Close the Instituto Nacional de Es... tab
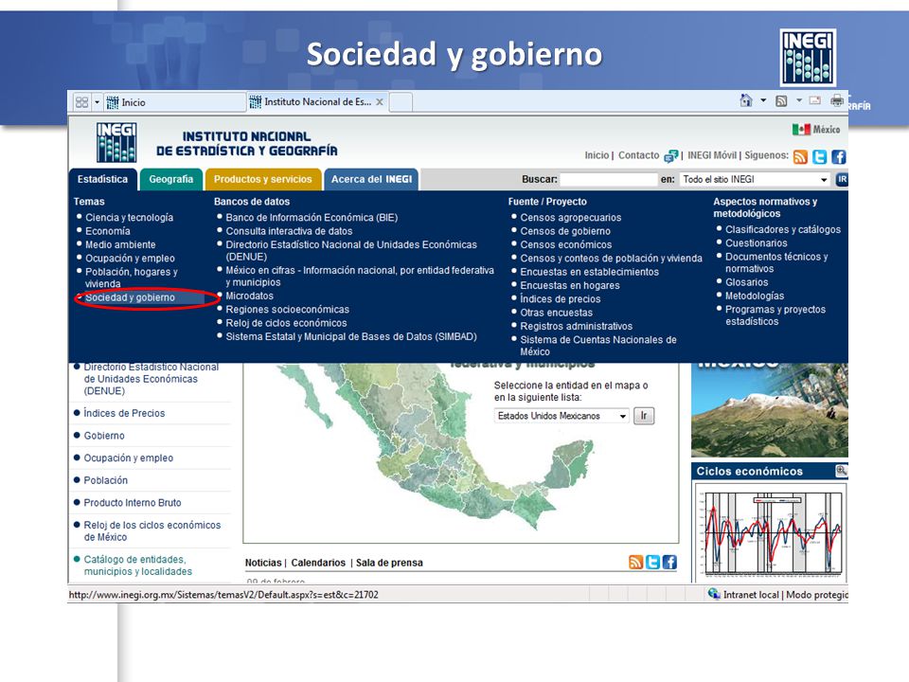The width and height of the screenshot is (909, 682). 380,102
